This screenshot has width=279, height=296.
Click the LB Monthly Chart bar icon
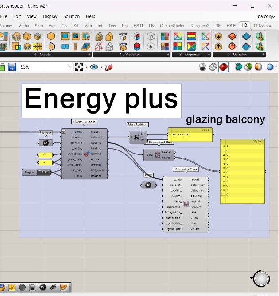tap(186, 204)
